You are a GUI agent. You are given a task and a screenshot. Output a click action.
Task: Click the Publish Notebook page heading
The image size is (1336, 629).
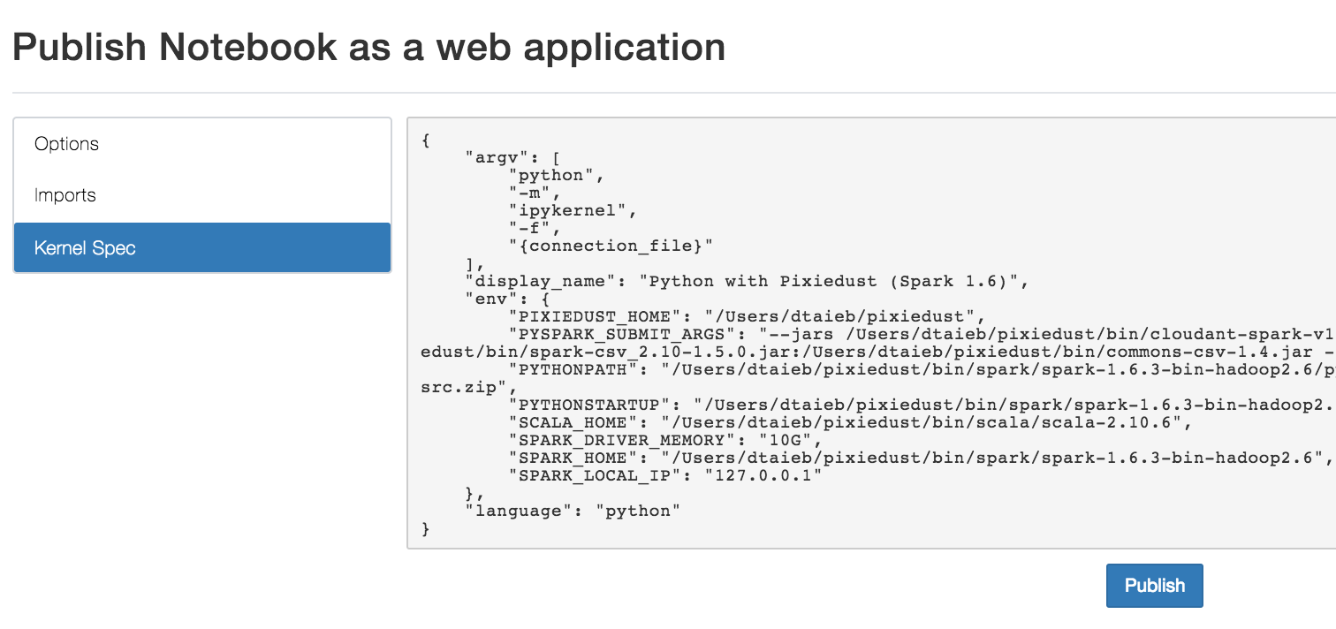click(368, 47)
